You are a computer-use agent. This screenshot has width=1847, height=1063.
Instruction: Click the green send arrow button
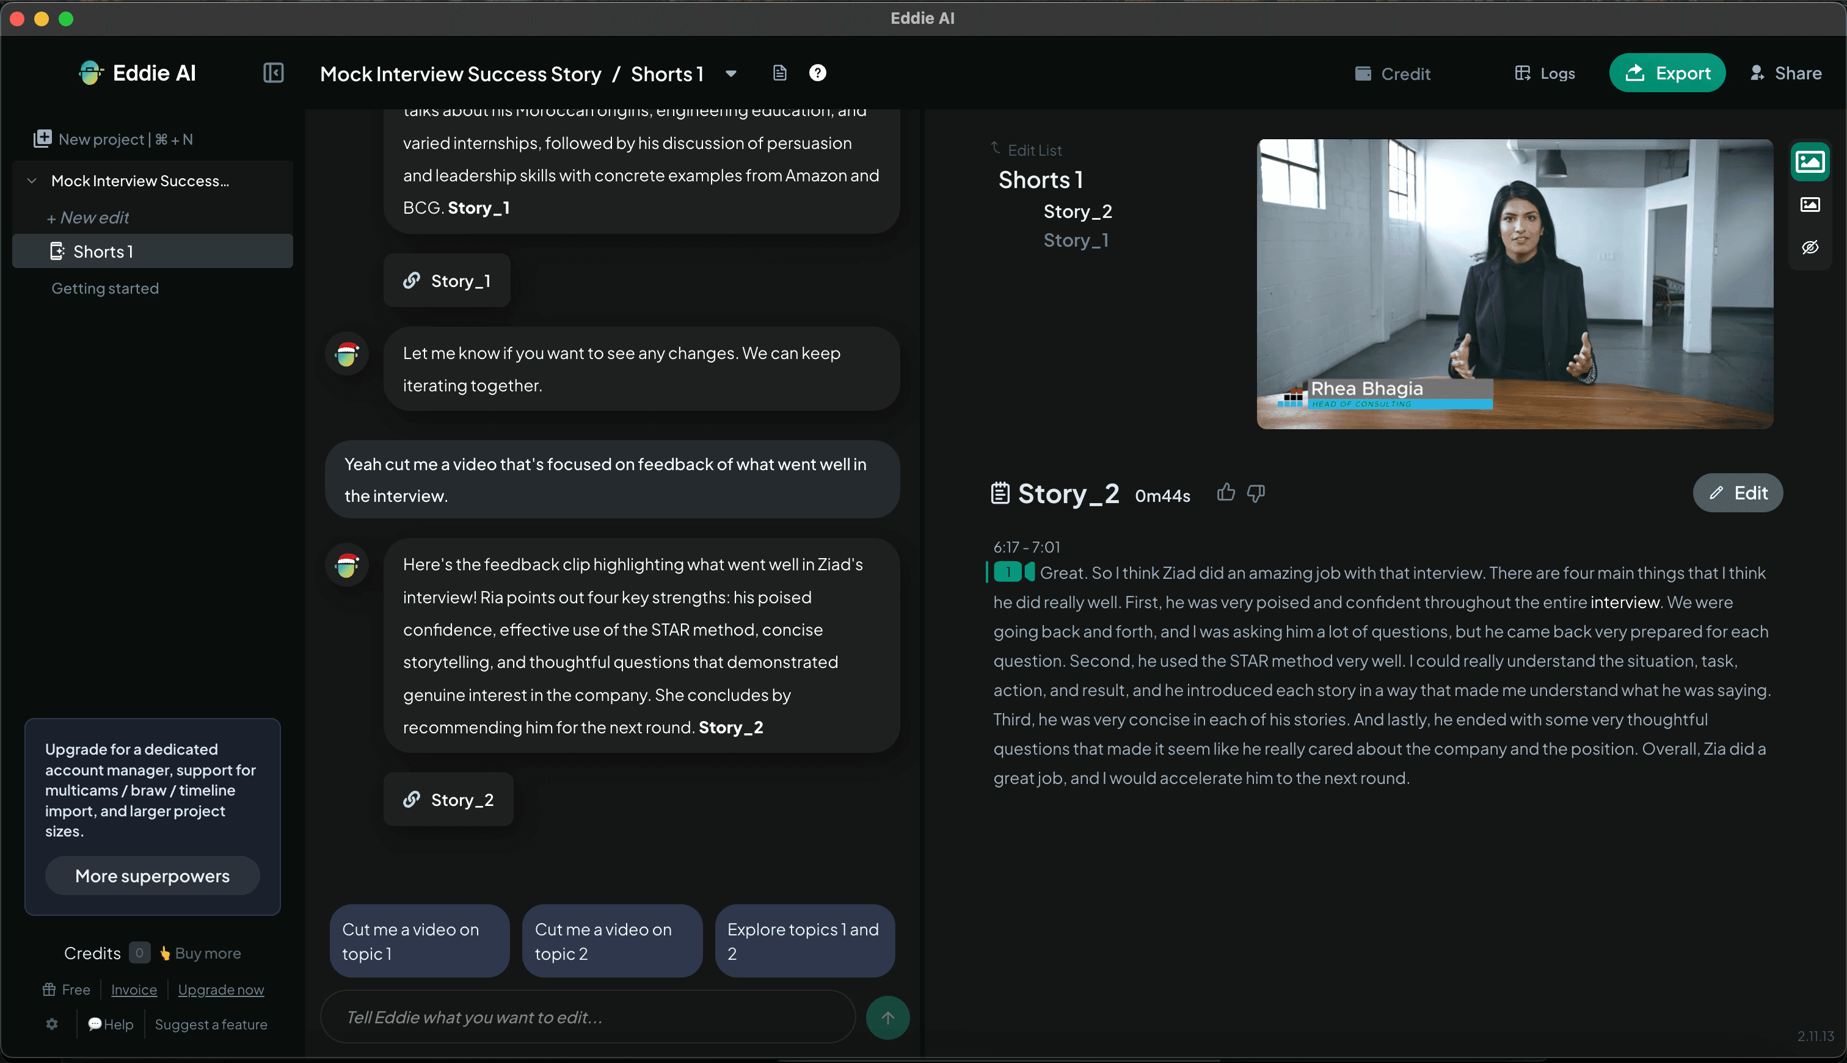[887, 1017]
